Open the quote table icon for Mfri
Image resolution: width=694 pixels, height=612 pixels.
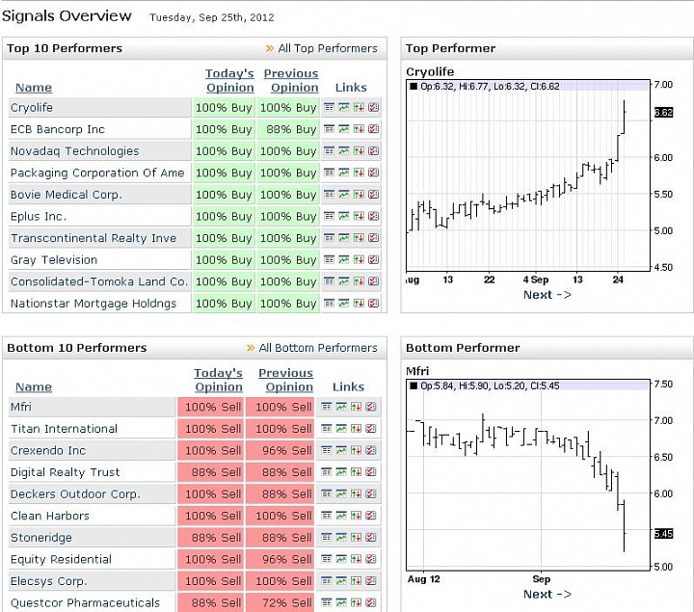[326, 406]
